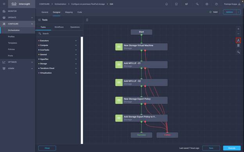Click the MONITOR sidebar icon

[4, 11]
